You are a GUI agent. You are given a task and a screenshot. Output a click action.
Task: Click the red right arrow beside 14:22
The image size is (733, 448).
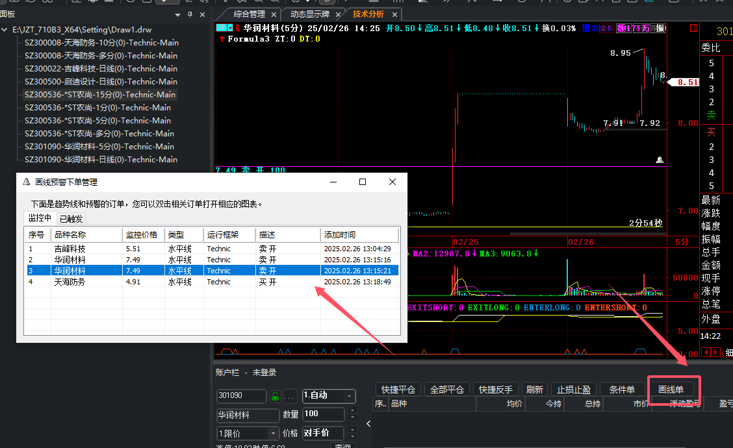(x=715, y=353)
